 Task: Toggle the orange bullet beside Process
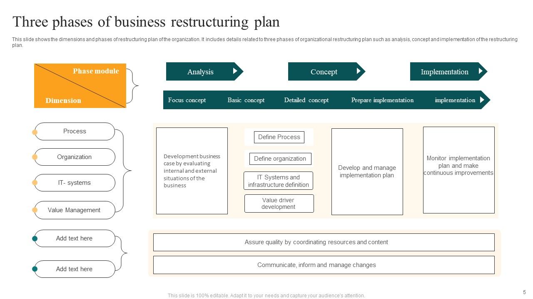click(34, 131)
